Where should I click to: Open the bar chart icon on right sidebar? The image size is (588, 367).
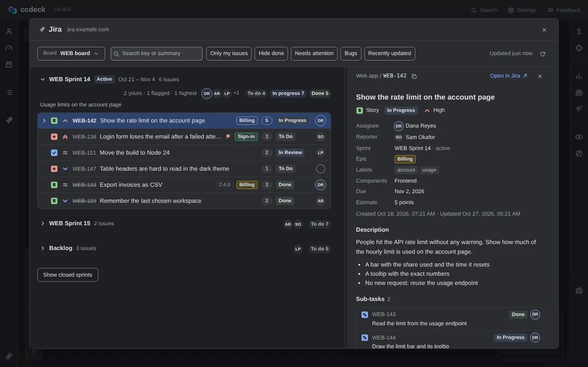click(579, 76)
